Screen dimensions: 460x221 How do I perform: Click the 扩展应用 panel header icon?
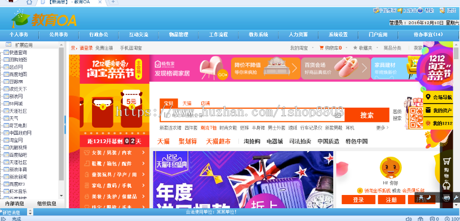point(9,45)
